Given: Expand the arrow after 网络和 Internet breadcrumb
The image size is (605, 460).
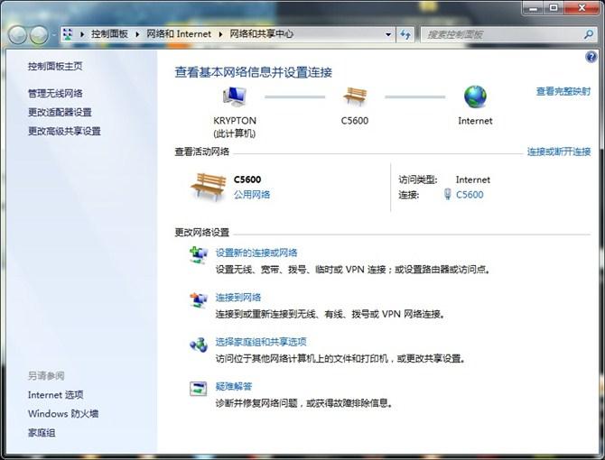Looking at the screenshot, I should tap(220, 34).
